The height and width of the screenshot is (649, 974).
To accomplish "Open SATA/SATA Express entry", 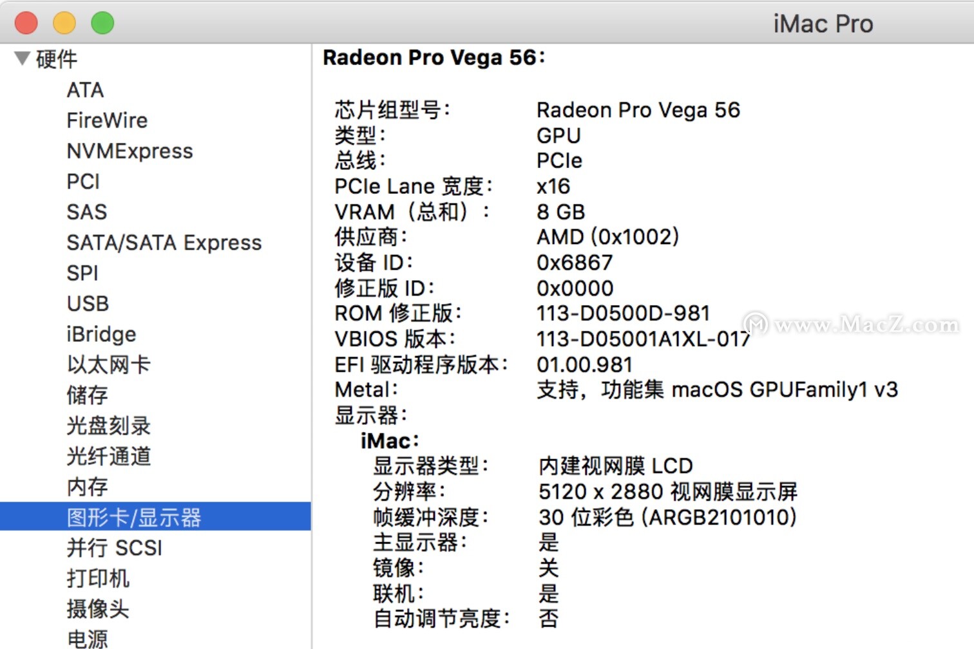I will (164, 243).
